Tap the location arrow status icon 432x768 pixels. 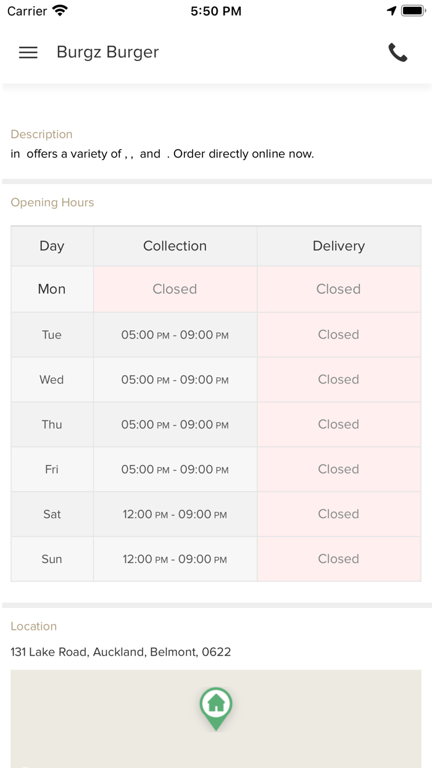pos(391,10)
